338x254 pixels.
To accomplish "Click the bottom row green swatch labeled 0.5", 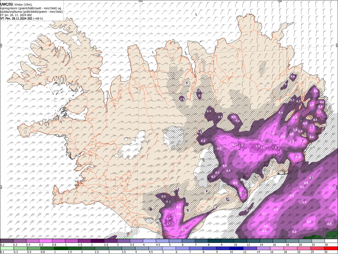I will [x=34, y=248].
